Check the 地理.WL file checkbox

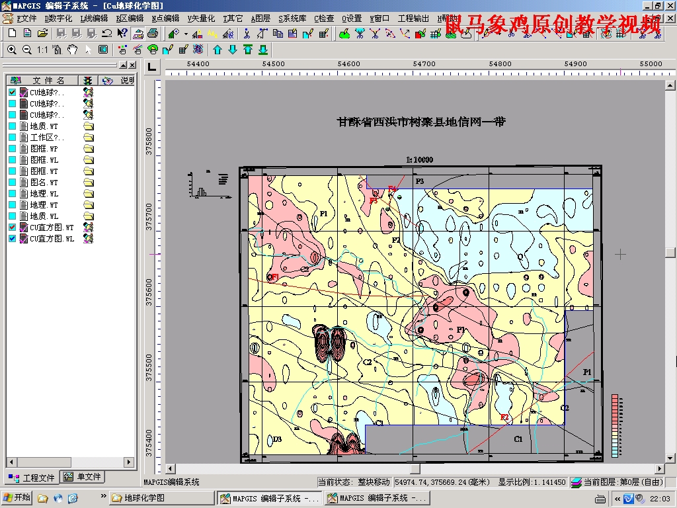[12, 193]
